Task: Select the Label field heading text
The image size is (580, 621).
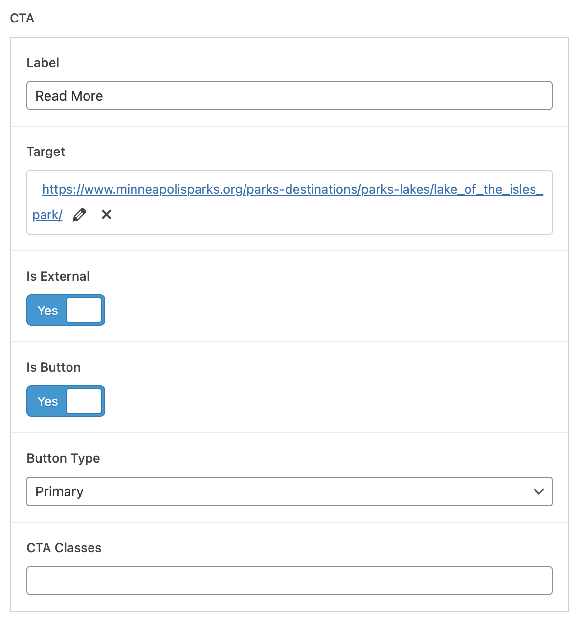Action: pos(43,63)
